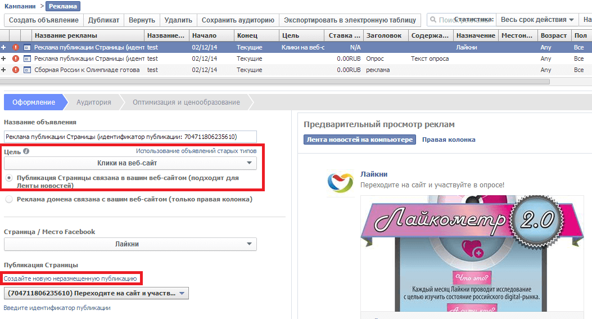Click the Лайкни page logo in the preview
The image size is (592, 319).
pyautogui.click(x=340, y=182)
